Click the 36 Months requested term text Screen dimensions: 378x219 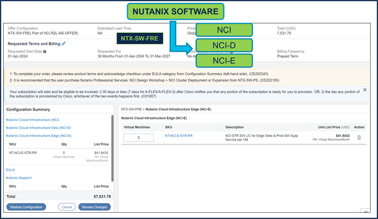(134, 56)
